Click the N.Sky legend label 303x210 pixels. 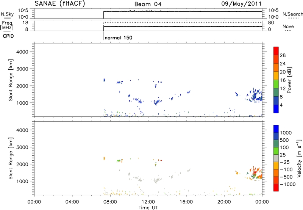point(7,14)
